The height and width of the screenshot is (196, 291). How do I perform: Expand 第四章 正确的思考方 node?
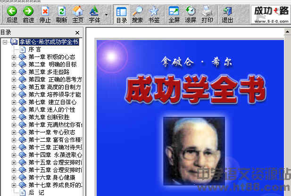pos(14,80)
